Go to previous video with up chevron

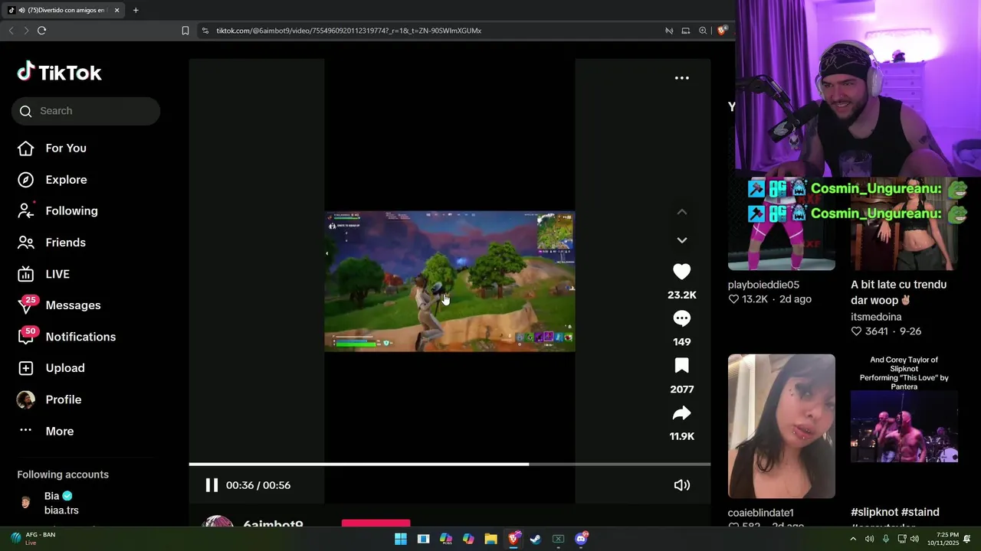681,212
